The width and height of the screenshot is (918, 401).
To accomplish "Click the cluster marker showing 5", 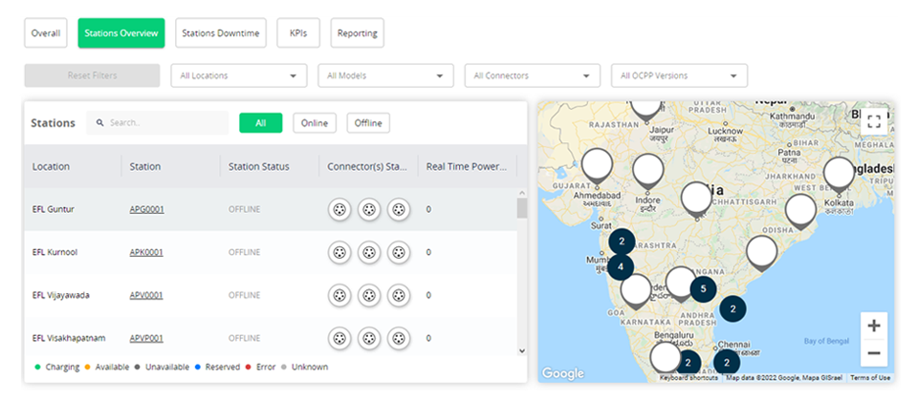I will point(703,288).
